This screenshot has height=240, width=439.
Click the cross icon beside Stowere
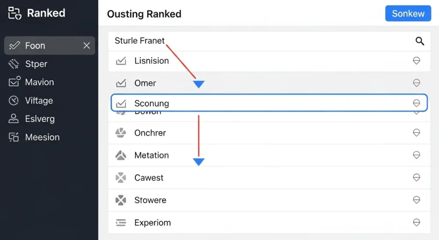click(121, 200)
